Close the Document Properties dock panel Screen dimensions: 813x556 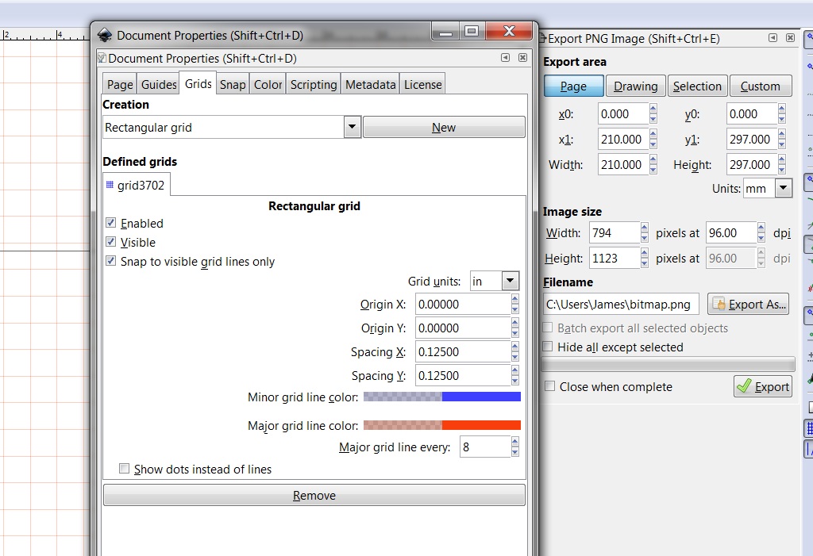click(522, 58)
